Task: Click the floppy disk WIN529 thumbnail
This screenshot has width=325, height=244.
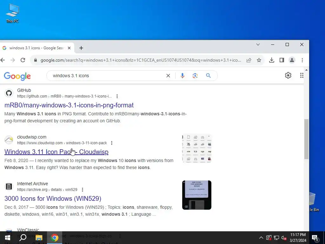Action: pyautogui.click(x=197, y=195)
